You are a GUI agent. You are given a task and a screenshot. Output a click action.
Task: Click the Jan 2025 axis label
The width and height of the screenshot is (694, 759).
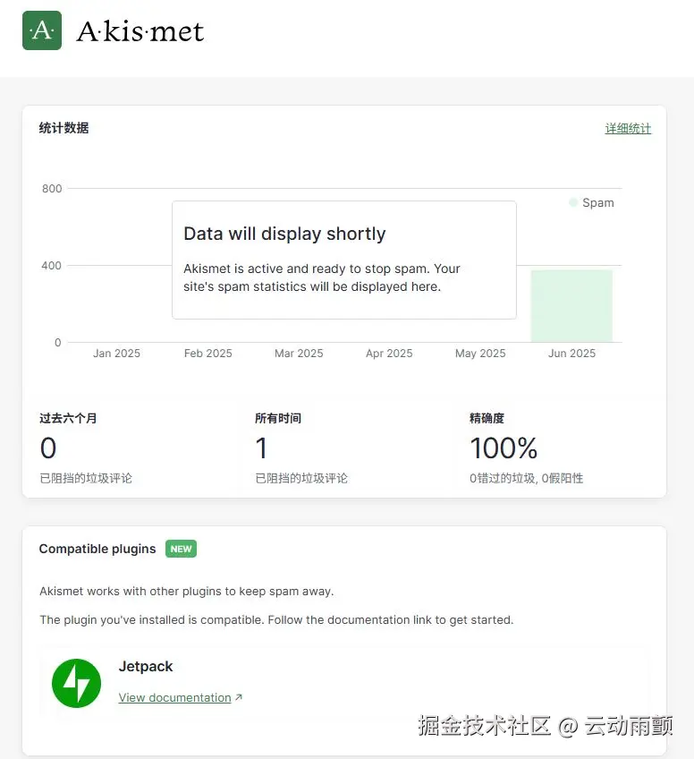(116, 354)
